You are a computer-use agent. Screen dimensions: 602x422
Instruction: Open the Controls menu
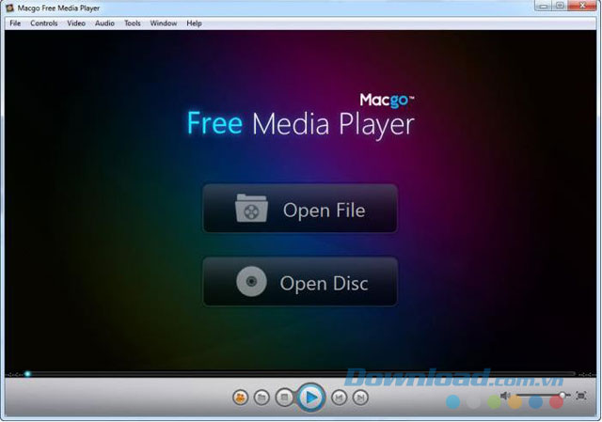44,23
